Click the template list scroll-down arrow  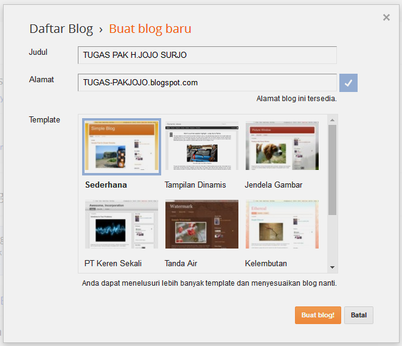pyautogui.click(x=332, y=267)
